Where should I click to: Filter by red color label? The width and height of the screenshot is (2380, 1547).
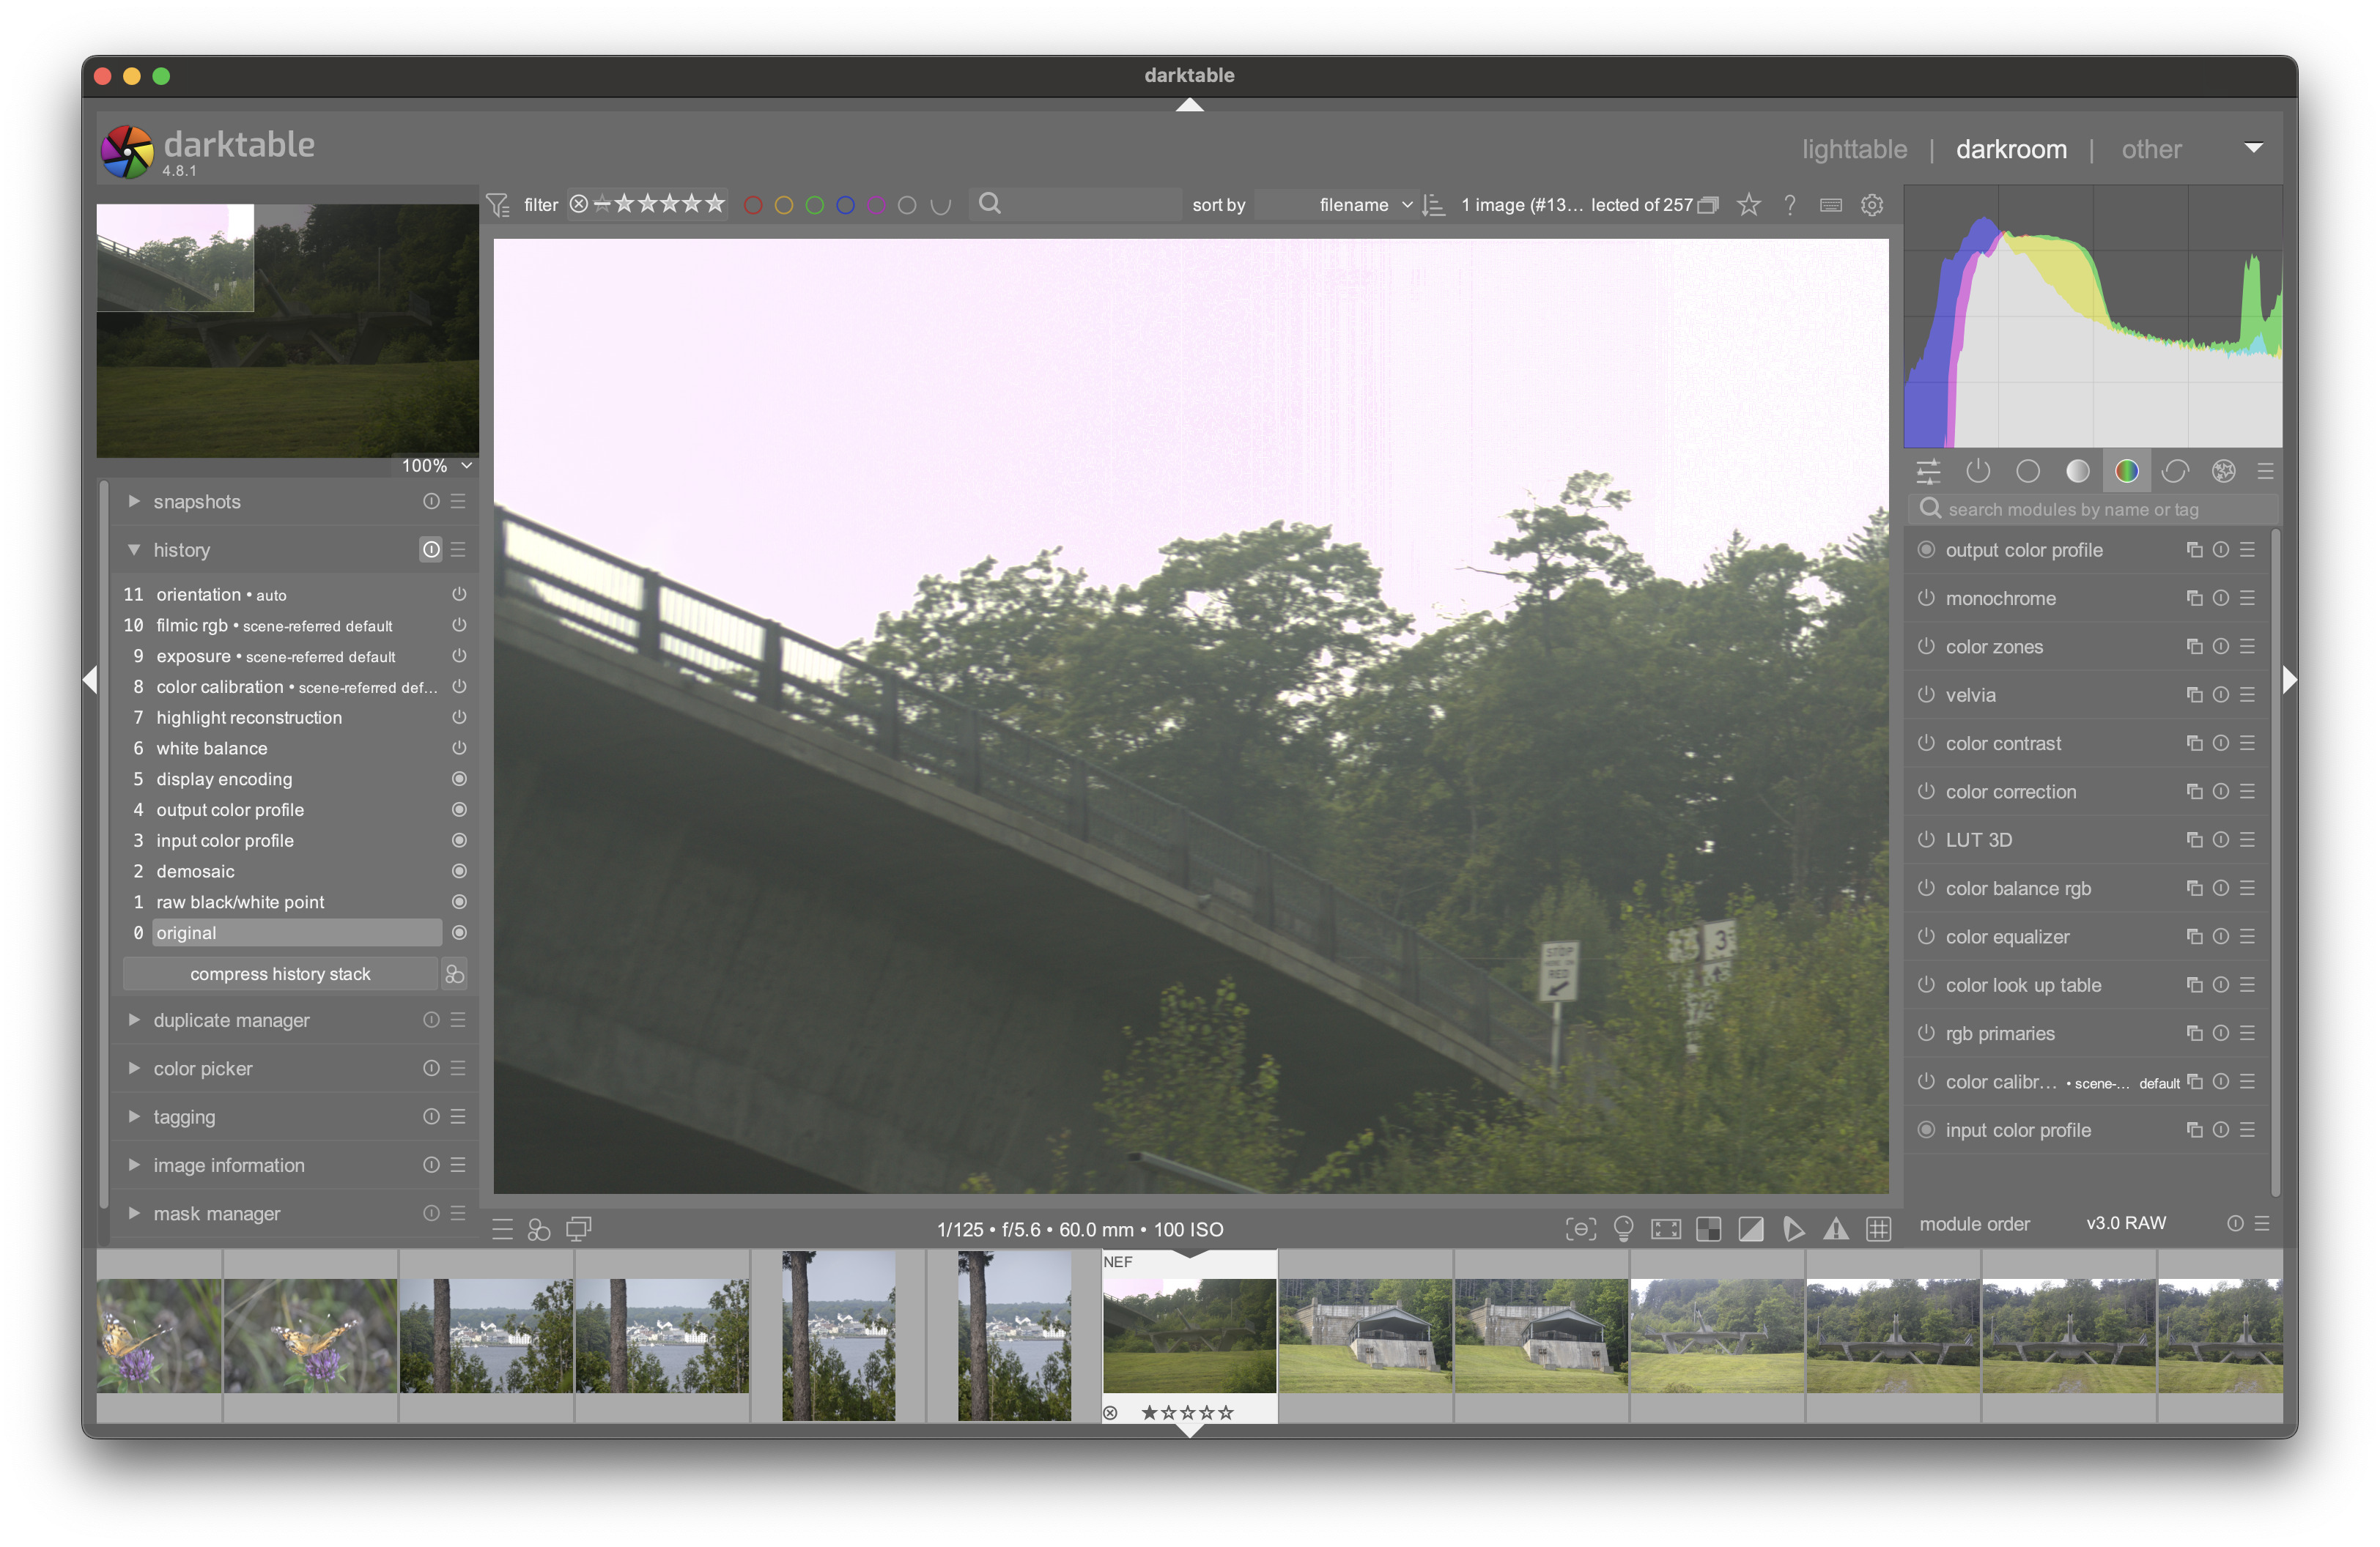tap(753, 205)
